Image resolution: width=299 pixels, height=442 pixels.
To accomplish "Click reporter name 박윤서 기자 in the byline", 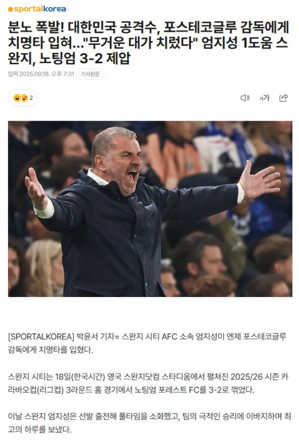I will point(96,336).
